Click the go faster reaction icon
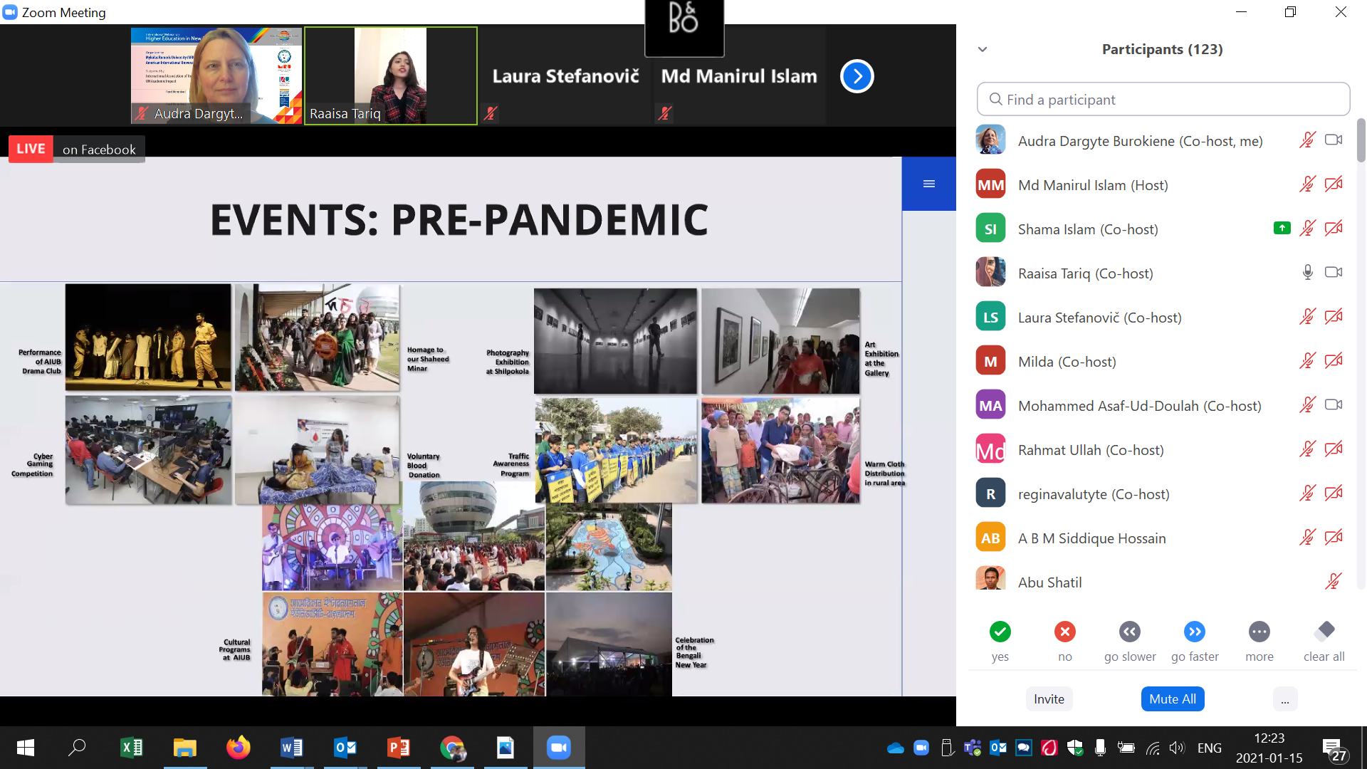 tap(1195, 632)
